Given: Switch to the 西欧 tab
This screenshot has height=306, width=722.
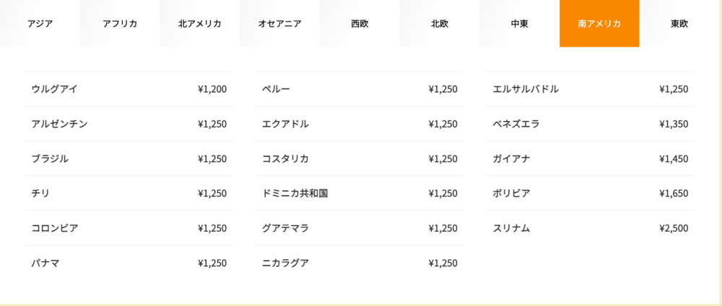Looking at the screenshot, I should coord(360,24).
